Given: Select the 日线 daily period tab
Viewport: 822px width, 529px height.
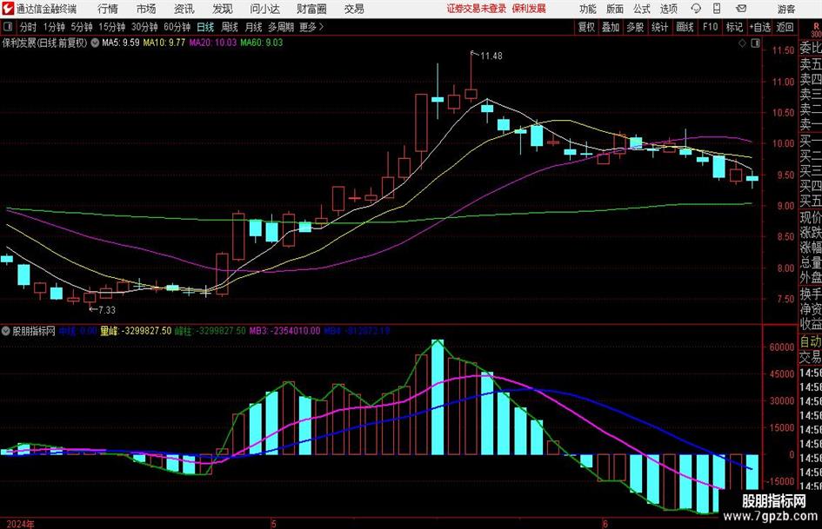Looking at the screenshot, I should [x=205, y=27].
